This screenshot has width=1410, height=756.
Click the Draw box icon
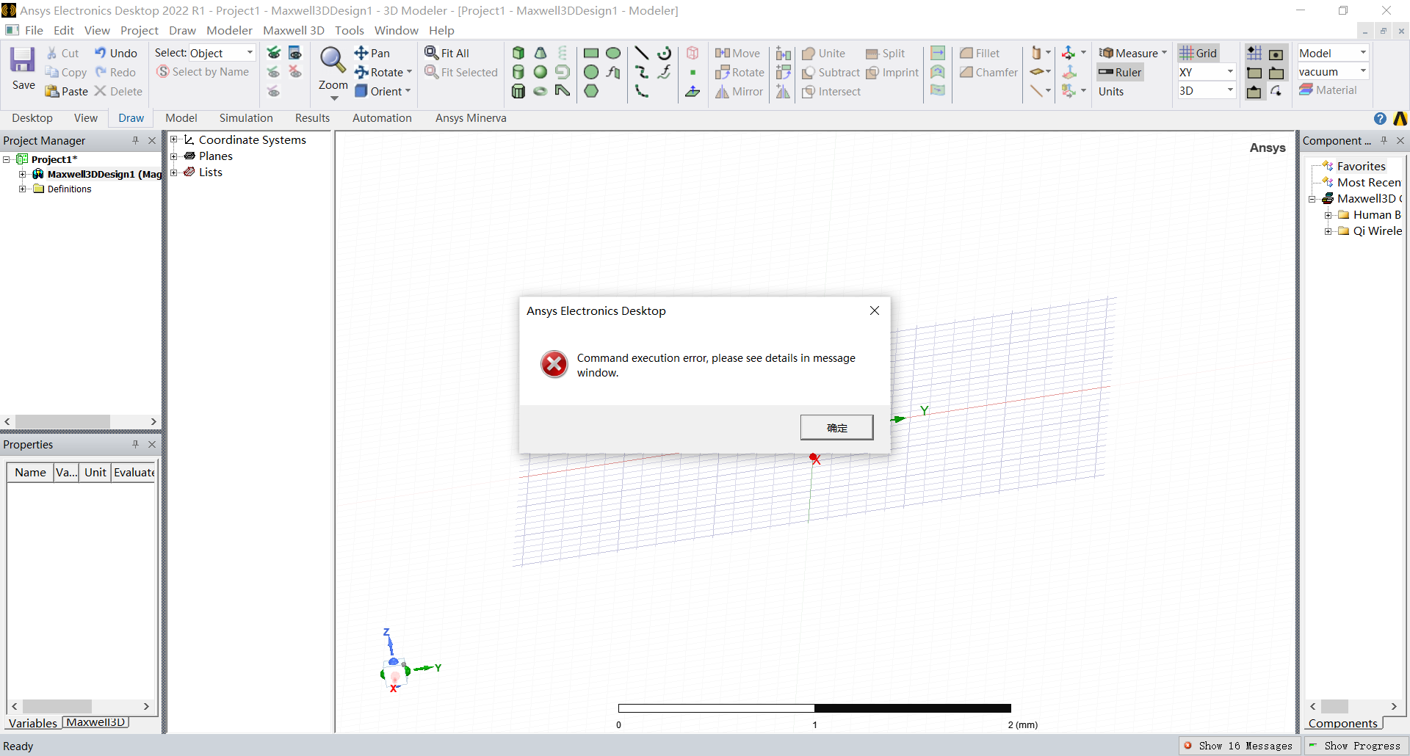pos(518,53)
